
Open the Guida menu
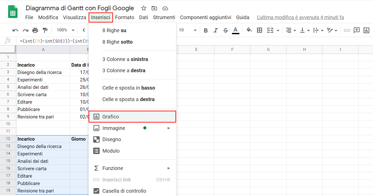point(243,17)
